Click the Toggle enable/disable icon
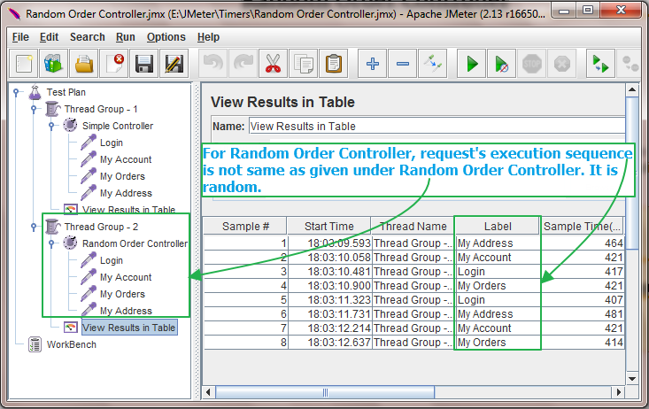The image size is (649, 409). click(433, 64)
